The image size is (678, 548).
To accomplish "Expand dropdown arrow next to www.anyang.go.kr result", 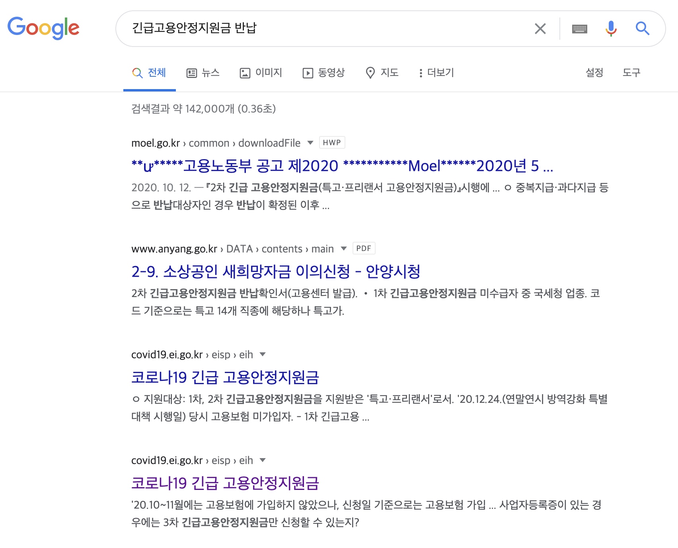I will tap(344, 249).
